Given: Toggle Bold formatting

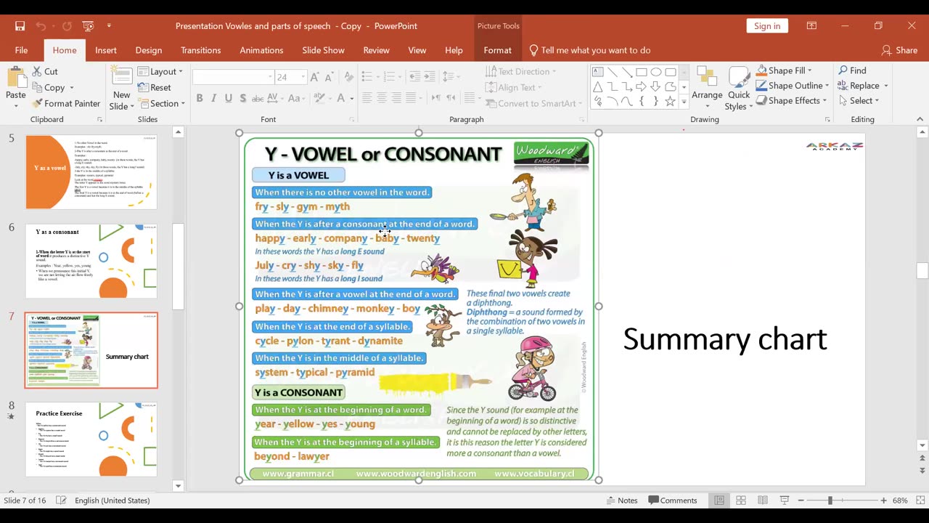Looking at the screenshot, I should tap(200, 98).
